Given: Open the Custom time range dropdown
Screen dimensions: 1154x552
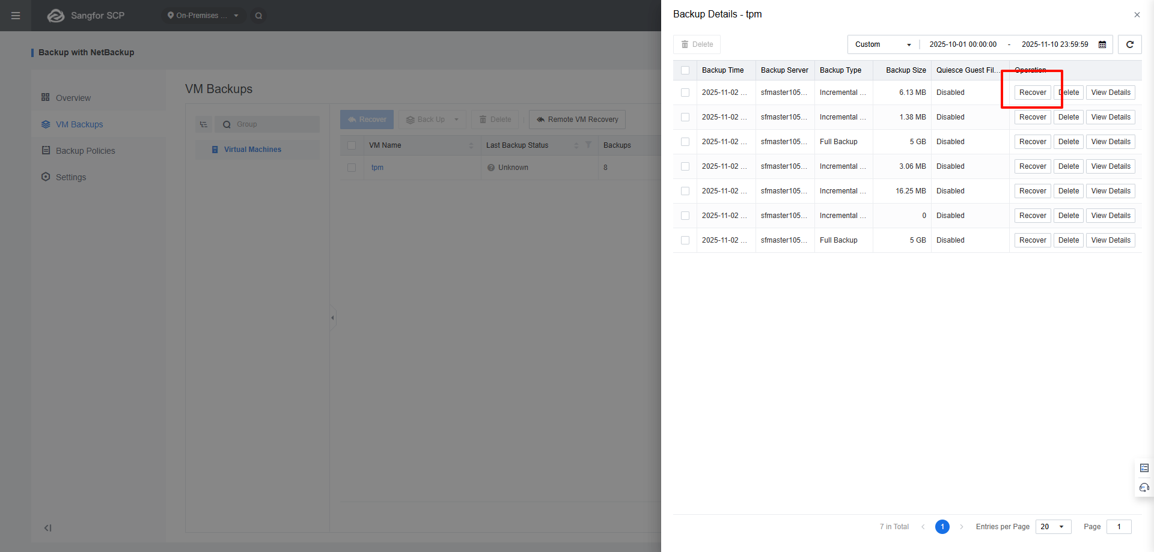Looking at the screenshot, I should [x=883, y=44].
